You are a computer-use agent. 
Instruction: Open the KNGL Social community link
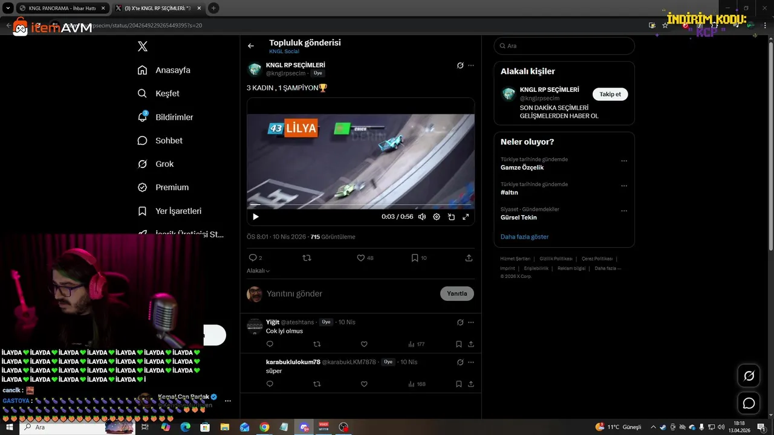click(x=284, y=51)
